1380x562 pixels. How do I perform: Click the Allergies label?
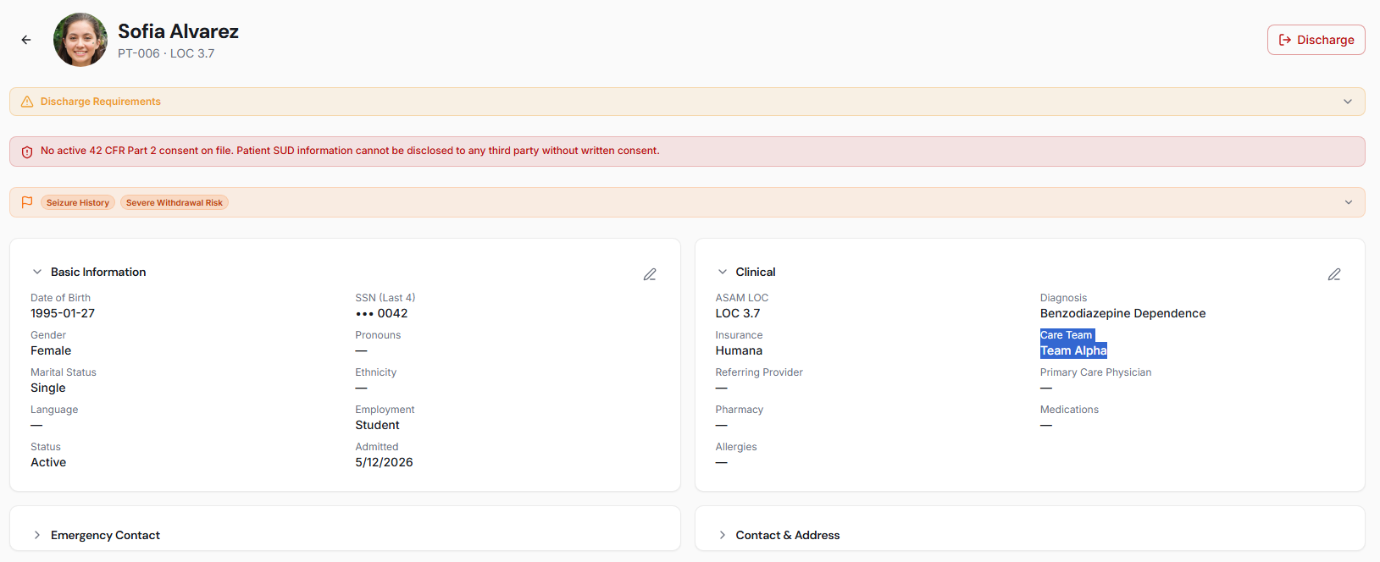coord(736,447)
